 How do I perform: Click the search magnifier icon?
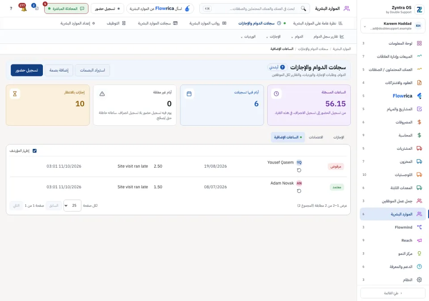click(303, 8)
